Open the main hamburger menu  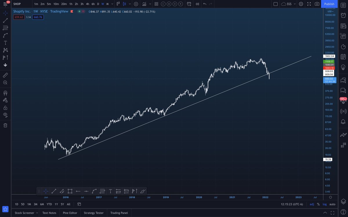point(6,4)
